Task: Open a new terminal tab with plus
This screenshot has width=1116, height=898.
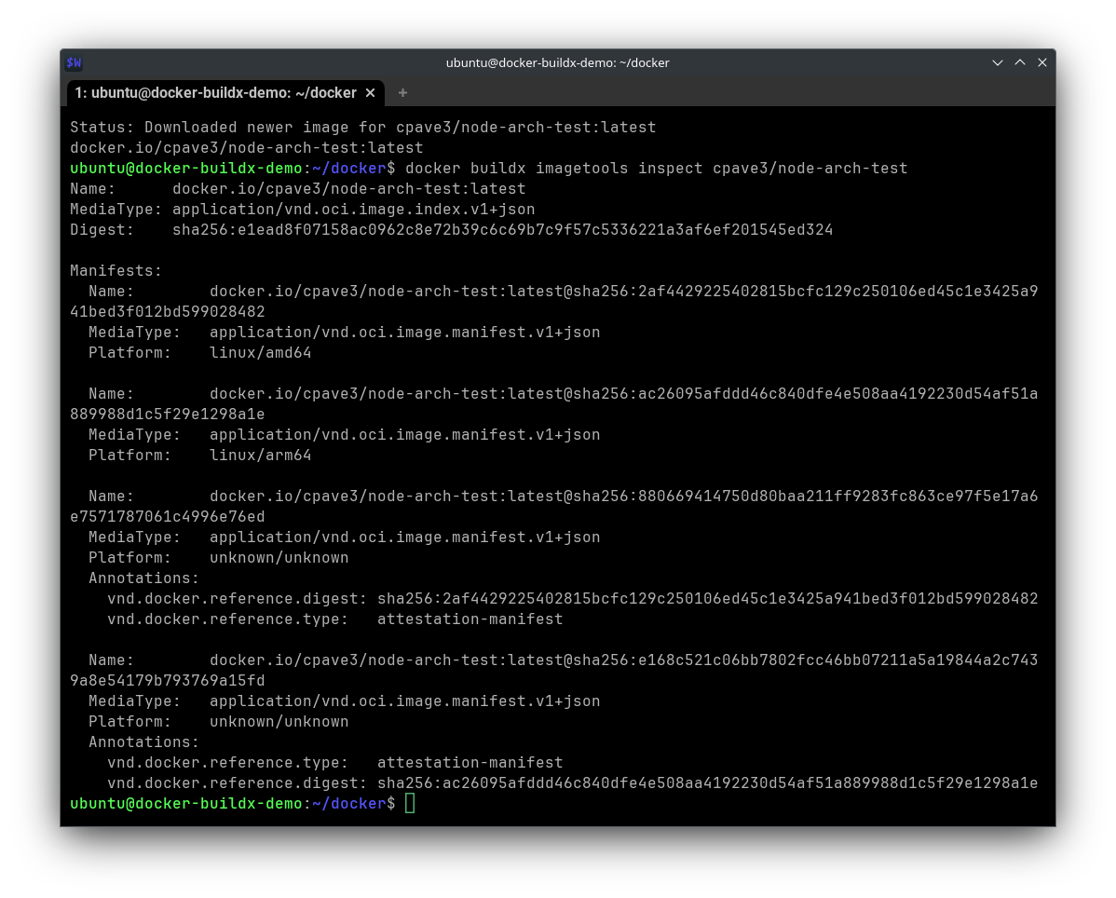Action: 402,93
